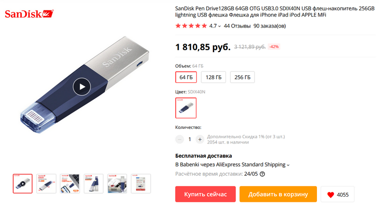This screenshot has height=208, width=379.
Task: Click the delivery time question mark icon
Action: coord(262,174)
